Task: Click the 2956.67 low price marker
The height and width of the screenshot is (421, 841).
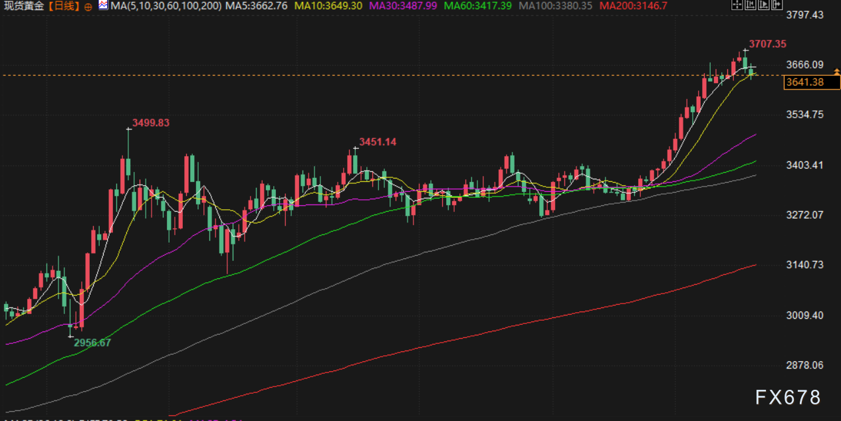Action: tap(92, 343)
